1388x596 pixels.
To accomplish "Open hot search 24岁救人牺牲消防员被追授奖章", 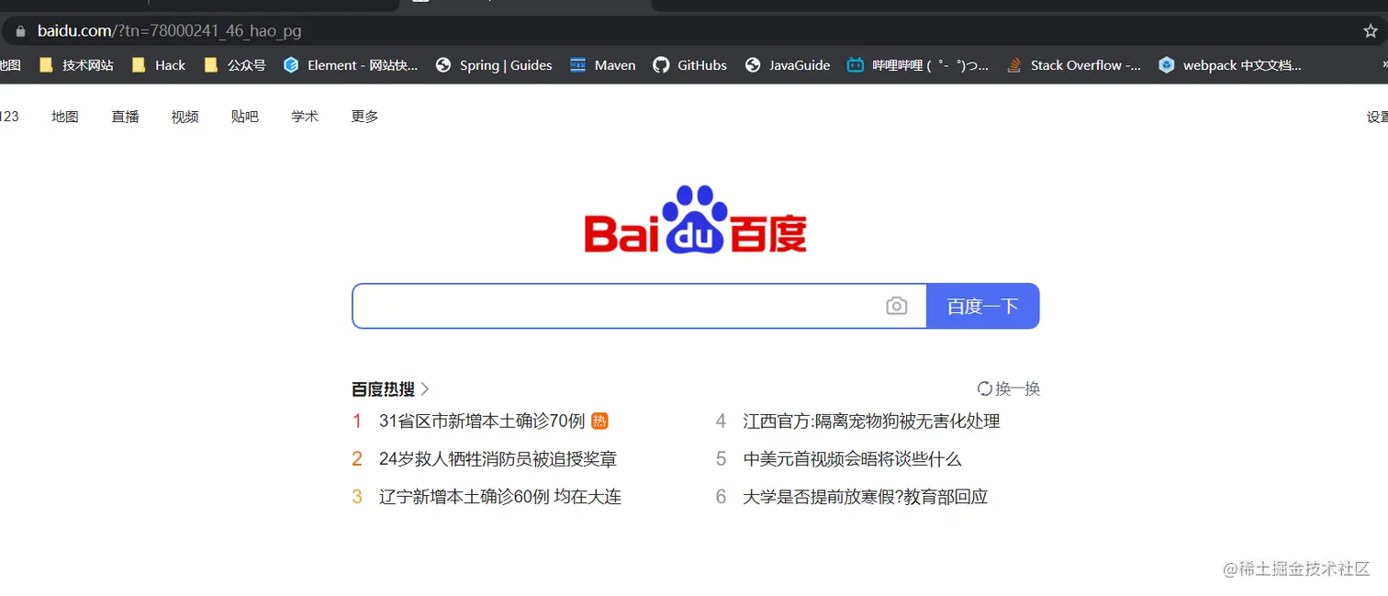I will click(498, 459).
